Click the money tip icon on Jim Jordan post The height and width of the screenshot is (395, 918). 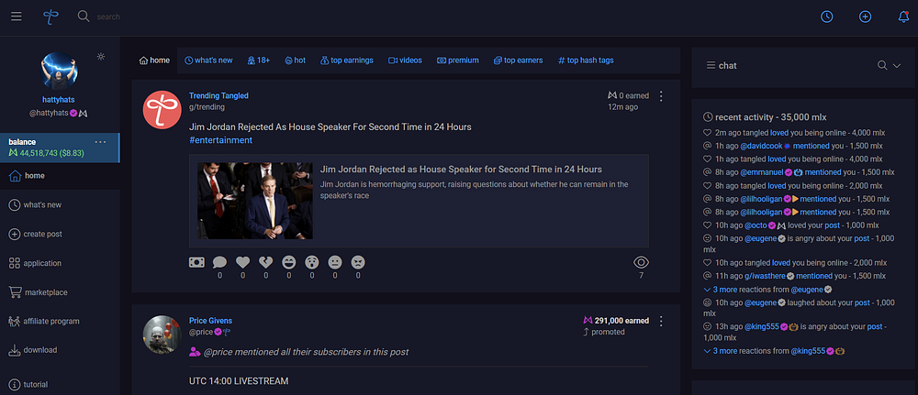[x=196, y=262]
